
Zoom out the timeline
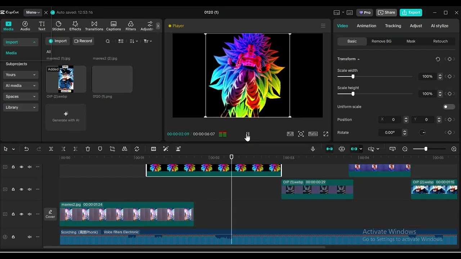point(405,149)
